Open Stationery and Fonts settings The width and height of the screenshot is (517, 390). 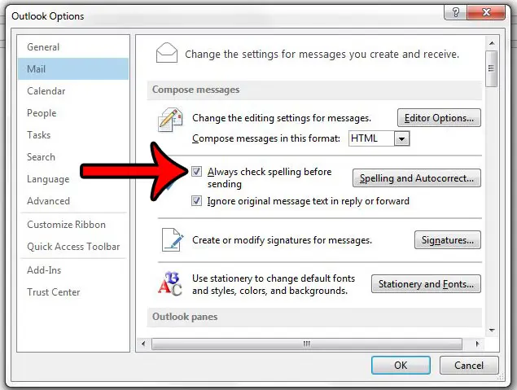click(426, 284)
